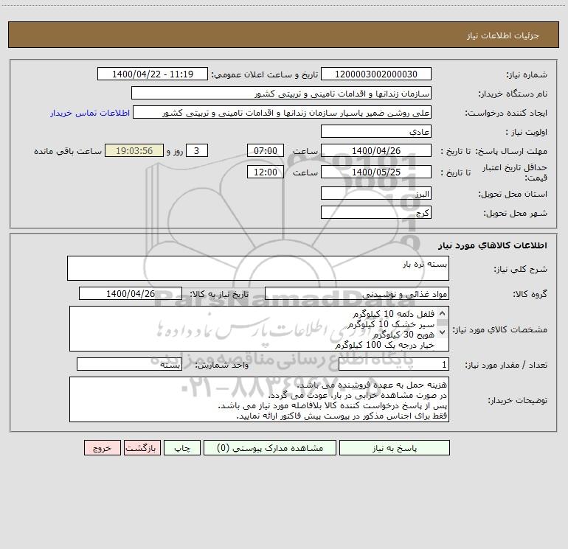Click announcement date field 1400/04/22 - 11:19

153,74
